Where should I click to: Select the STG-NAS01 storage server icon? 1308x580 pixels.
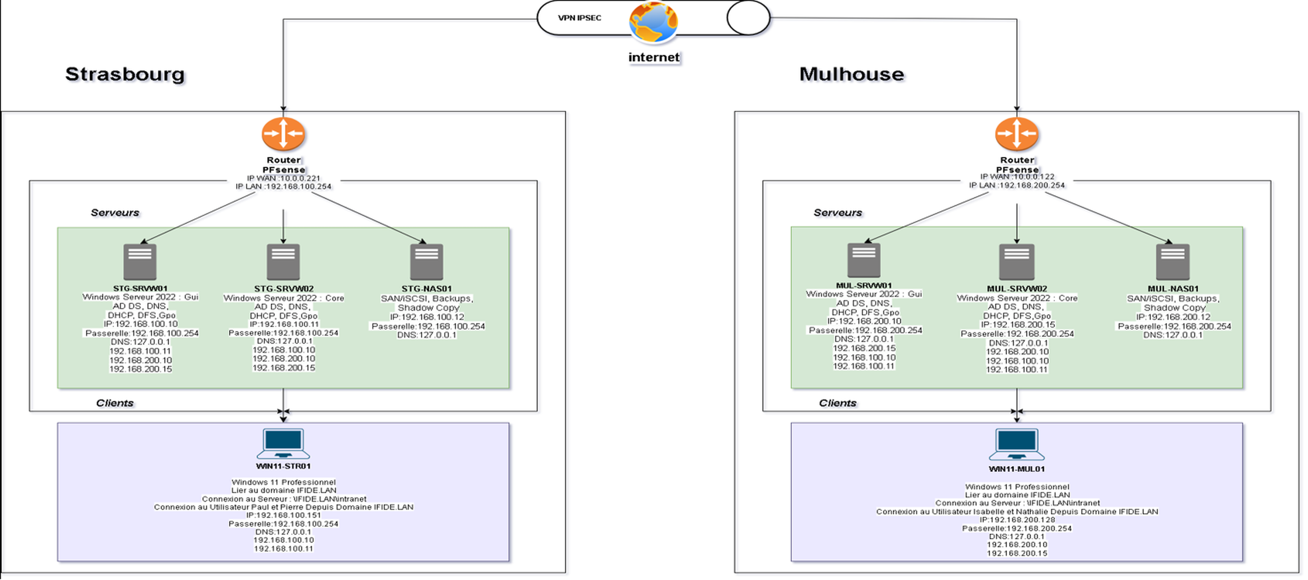tap(427, 262)
